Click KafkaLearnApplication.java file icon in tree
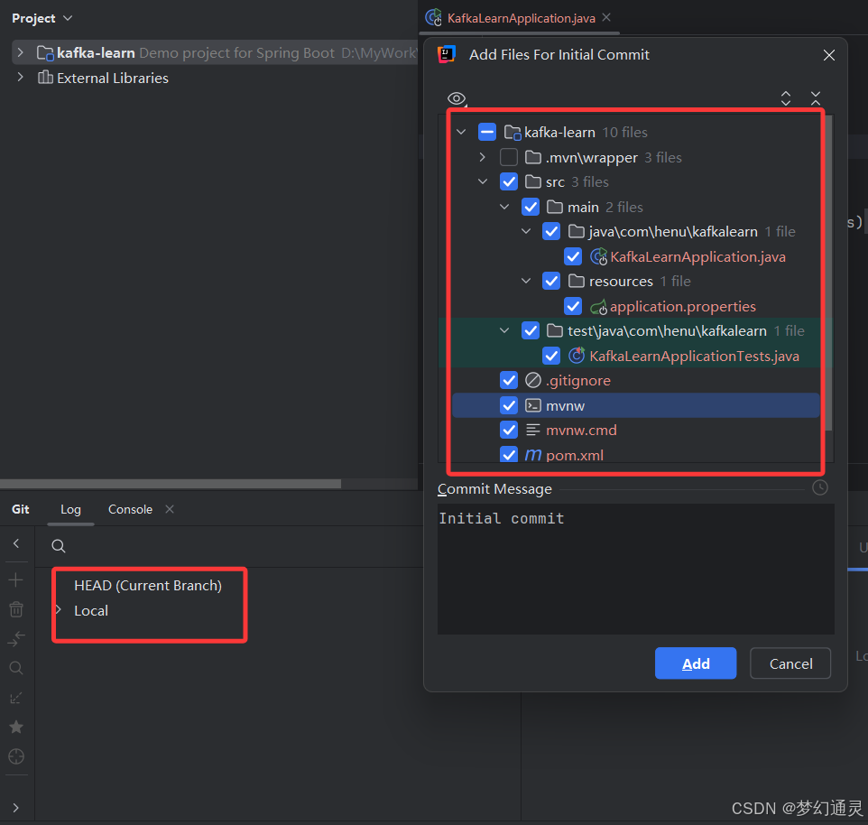 [598, 257]
